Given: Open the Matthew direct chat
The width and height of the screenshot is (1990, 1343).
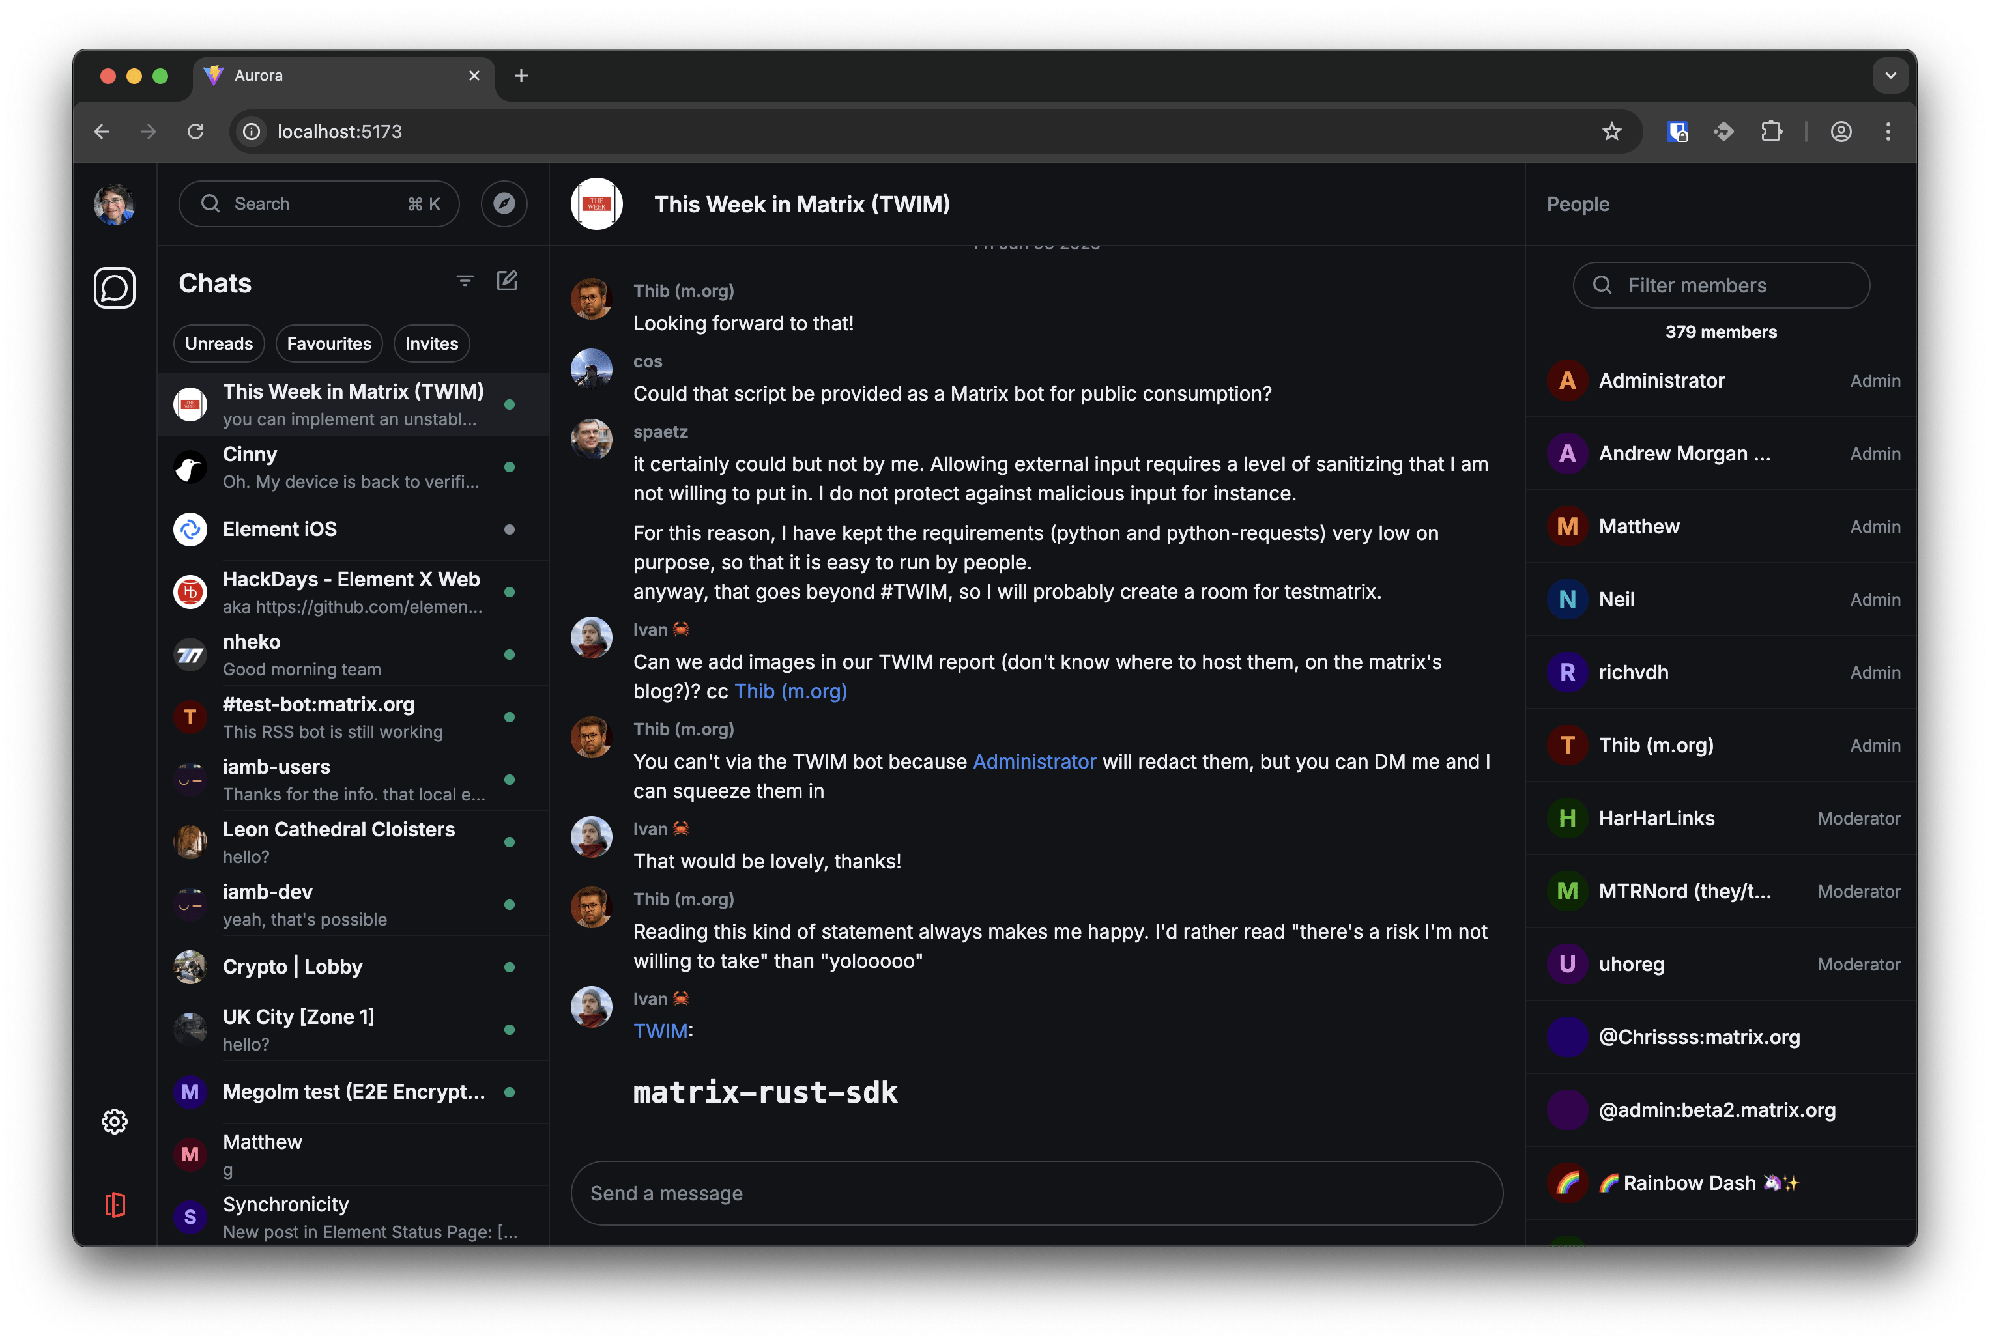Looking at the screenshot, I should coord(353,1155).
